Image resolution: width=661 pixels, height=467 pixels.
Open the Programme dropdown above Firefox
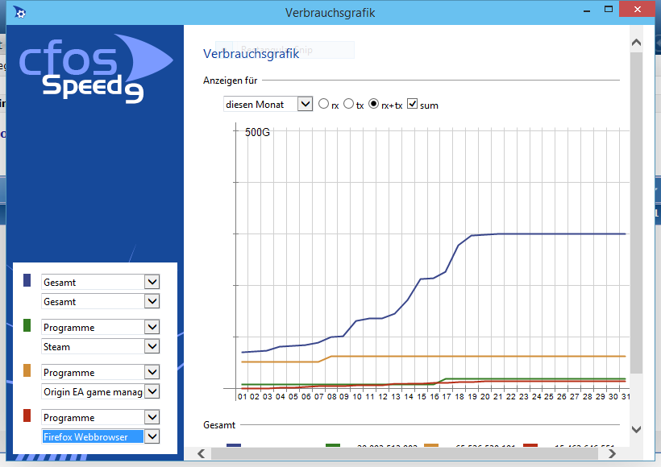100,417
